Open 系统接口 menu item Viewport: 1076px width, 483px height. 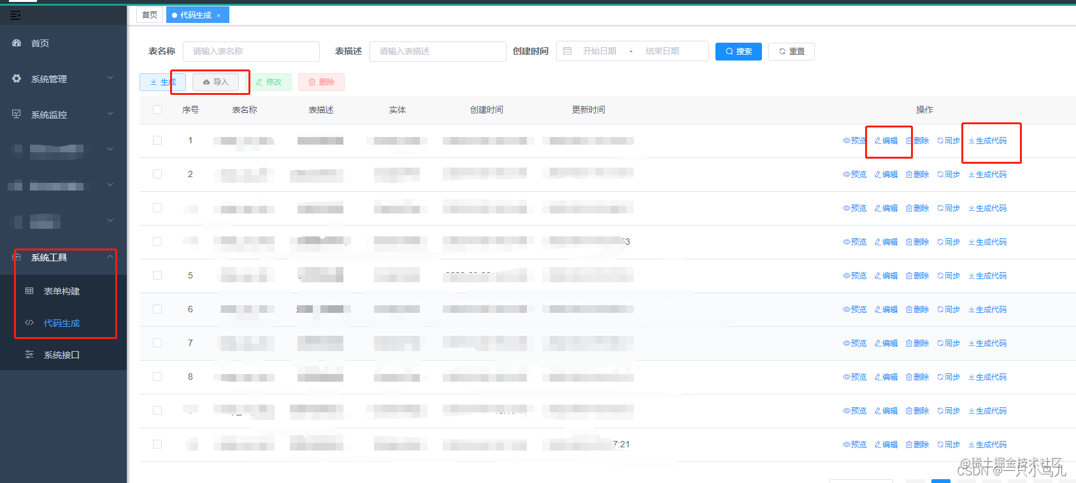click(x=64, y=355)
